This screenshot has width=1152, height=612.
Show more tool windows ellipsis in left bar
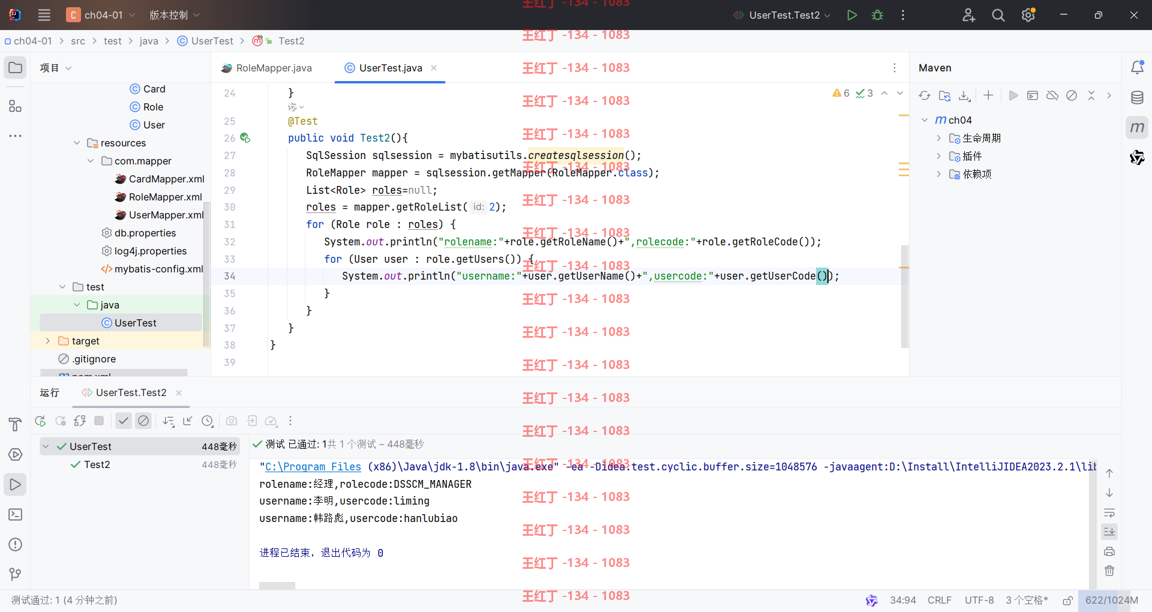[x=16, y=136]
